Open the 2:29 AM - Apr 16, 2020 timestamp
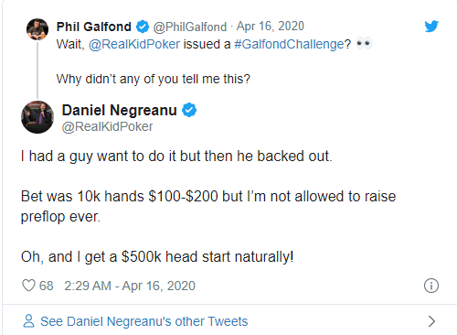 [130, 286]
